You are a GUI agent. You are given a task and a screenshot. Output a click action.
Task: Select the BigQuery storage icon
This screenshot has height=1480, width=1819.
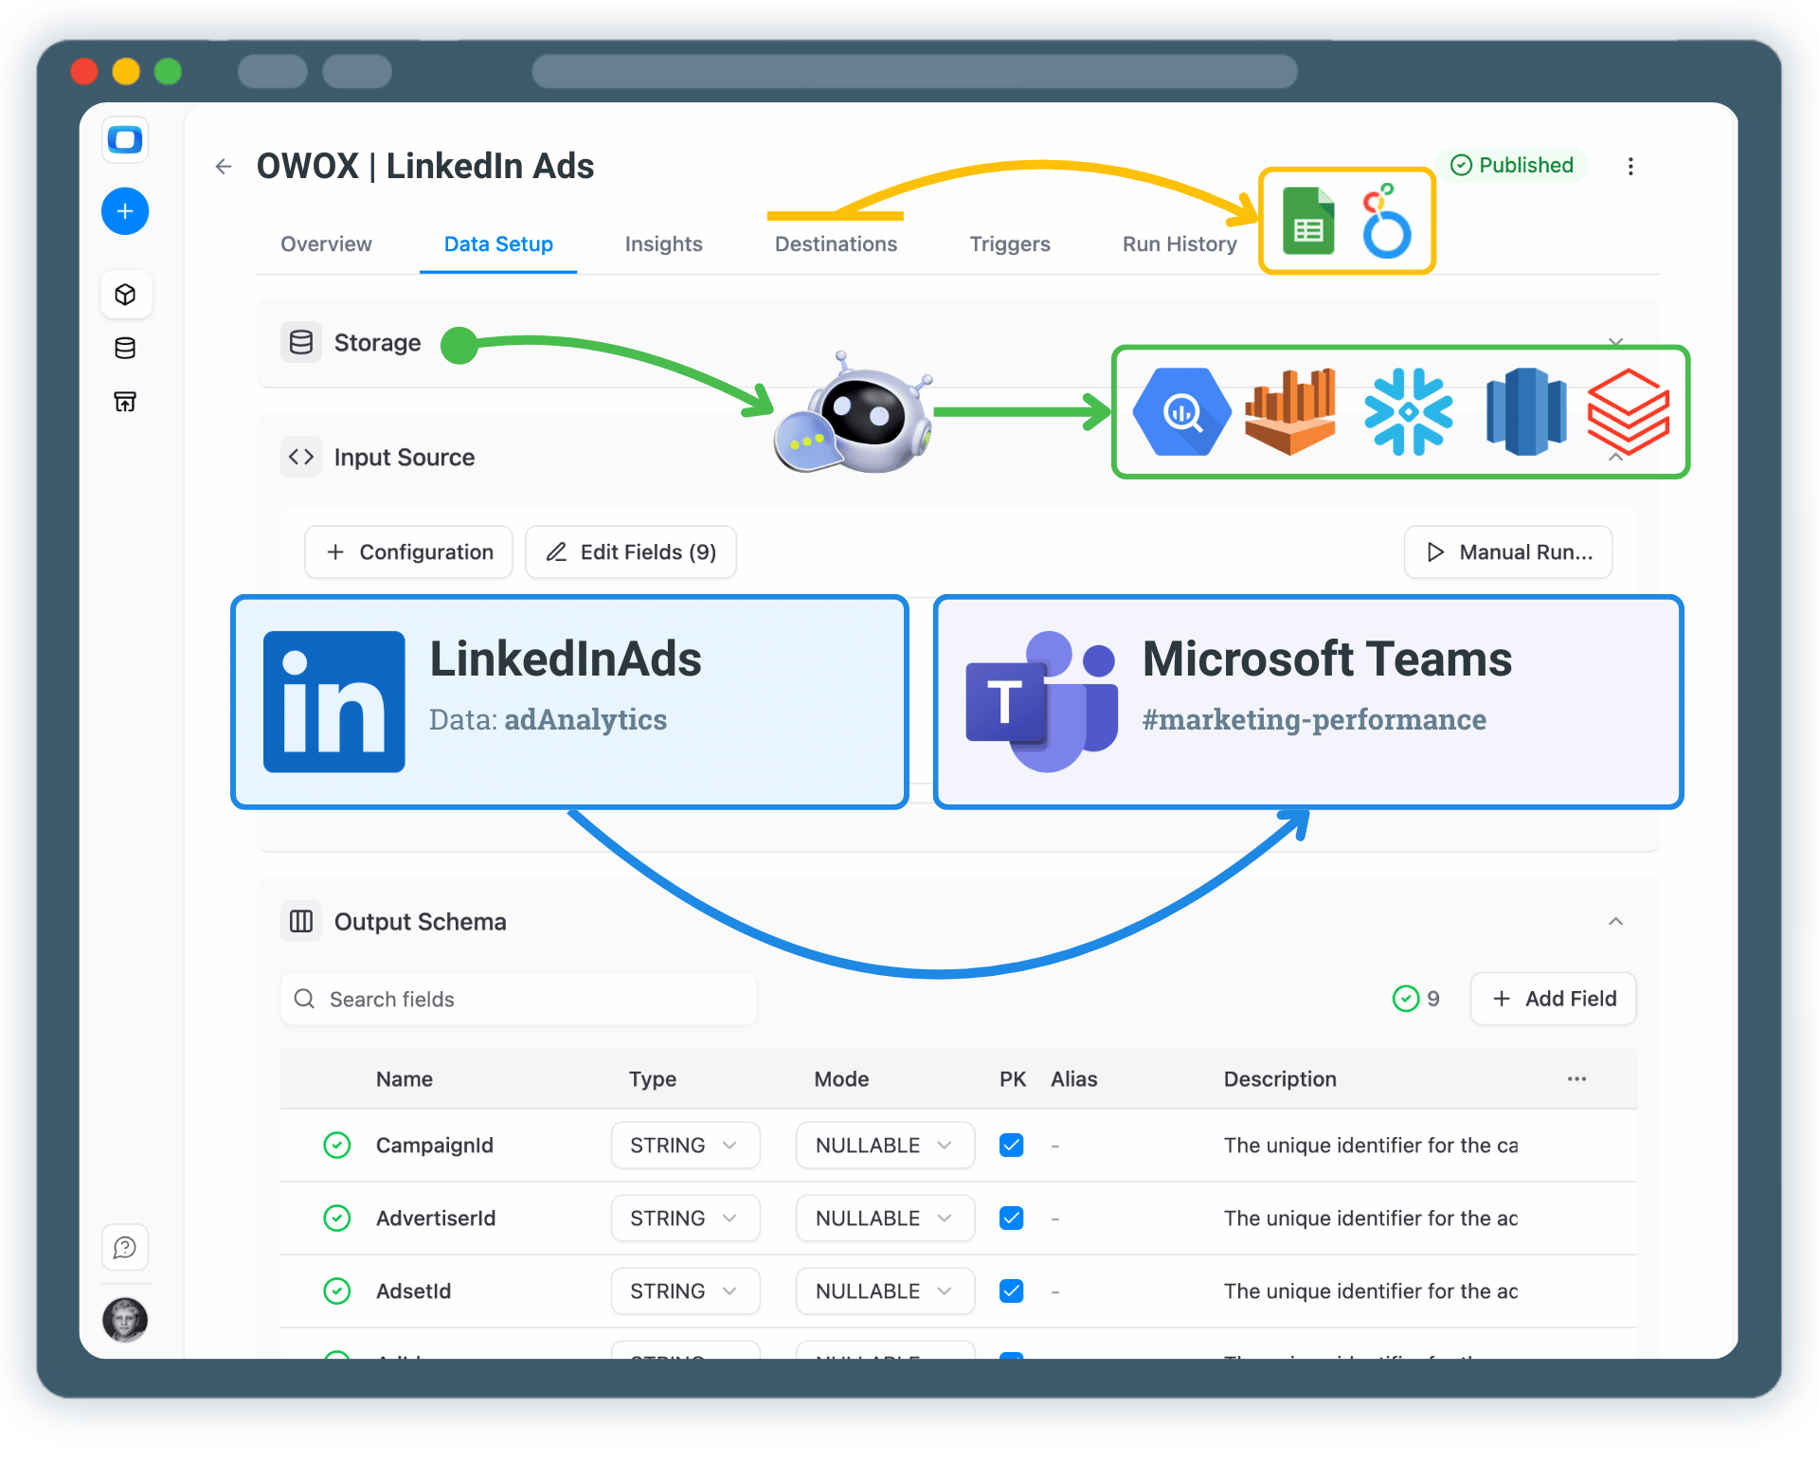pyautogui.click(x=1181, y=411)
